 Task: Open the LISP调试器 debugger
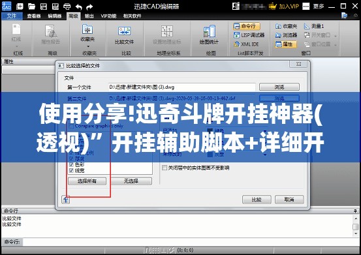coord(249,35)
